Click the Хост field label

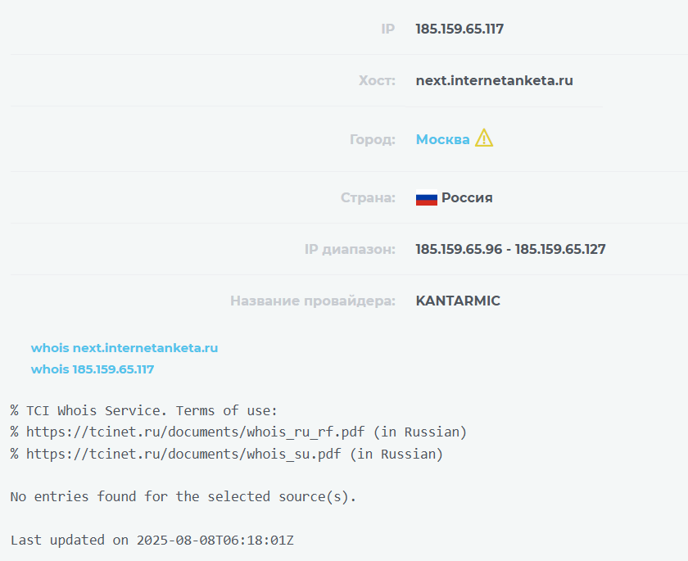(x=377, y=80)
